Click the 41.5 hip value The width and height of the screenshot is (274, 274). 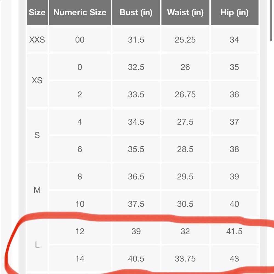[235, 231]
